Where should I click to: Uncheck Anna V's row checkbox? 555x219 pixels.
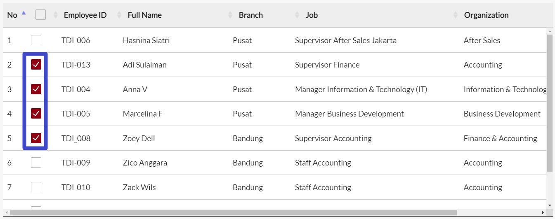(x=36, y=89)
